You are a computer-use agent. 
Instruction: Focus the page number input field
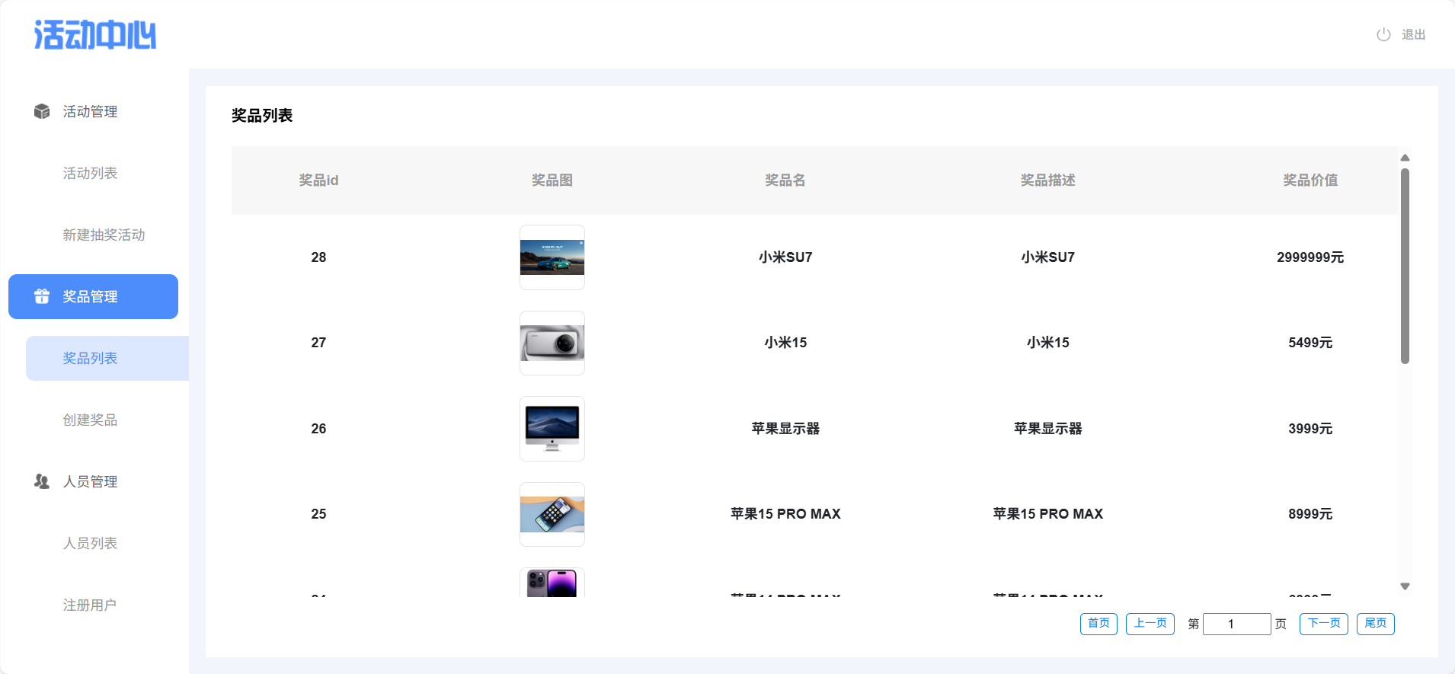[x=1236, y=624]
